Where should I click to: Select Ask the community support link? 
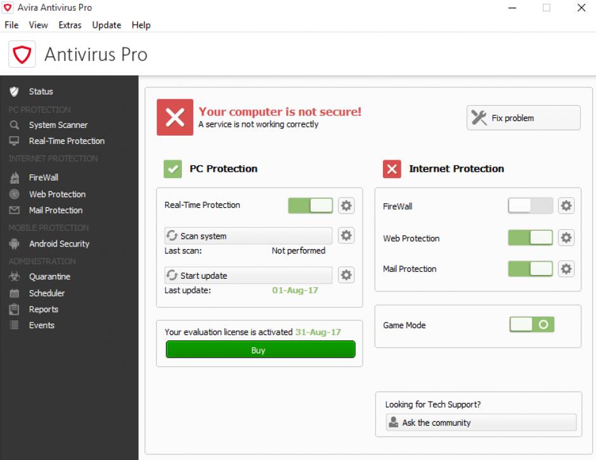tap(481, 423)
